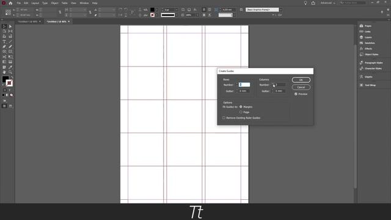Viewport: 391px width, 220px height.
Task: Select the Pencil tool
Action: pos(10,46)
